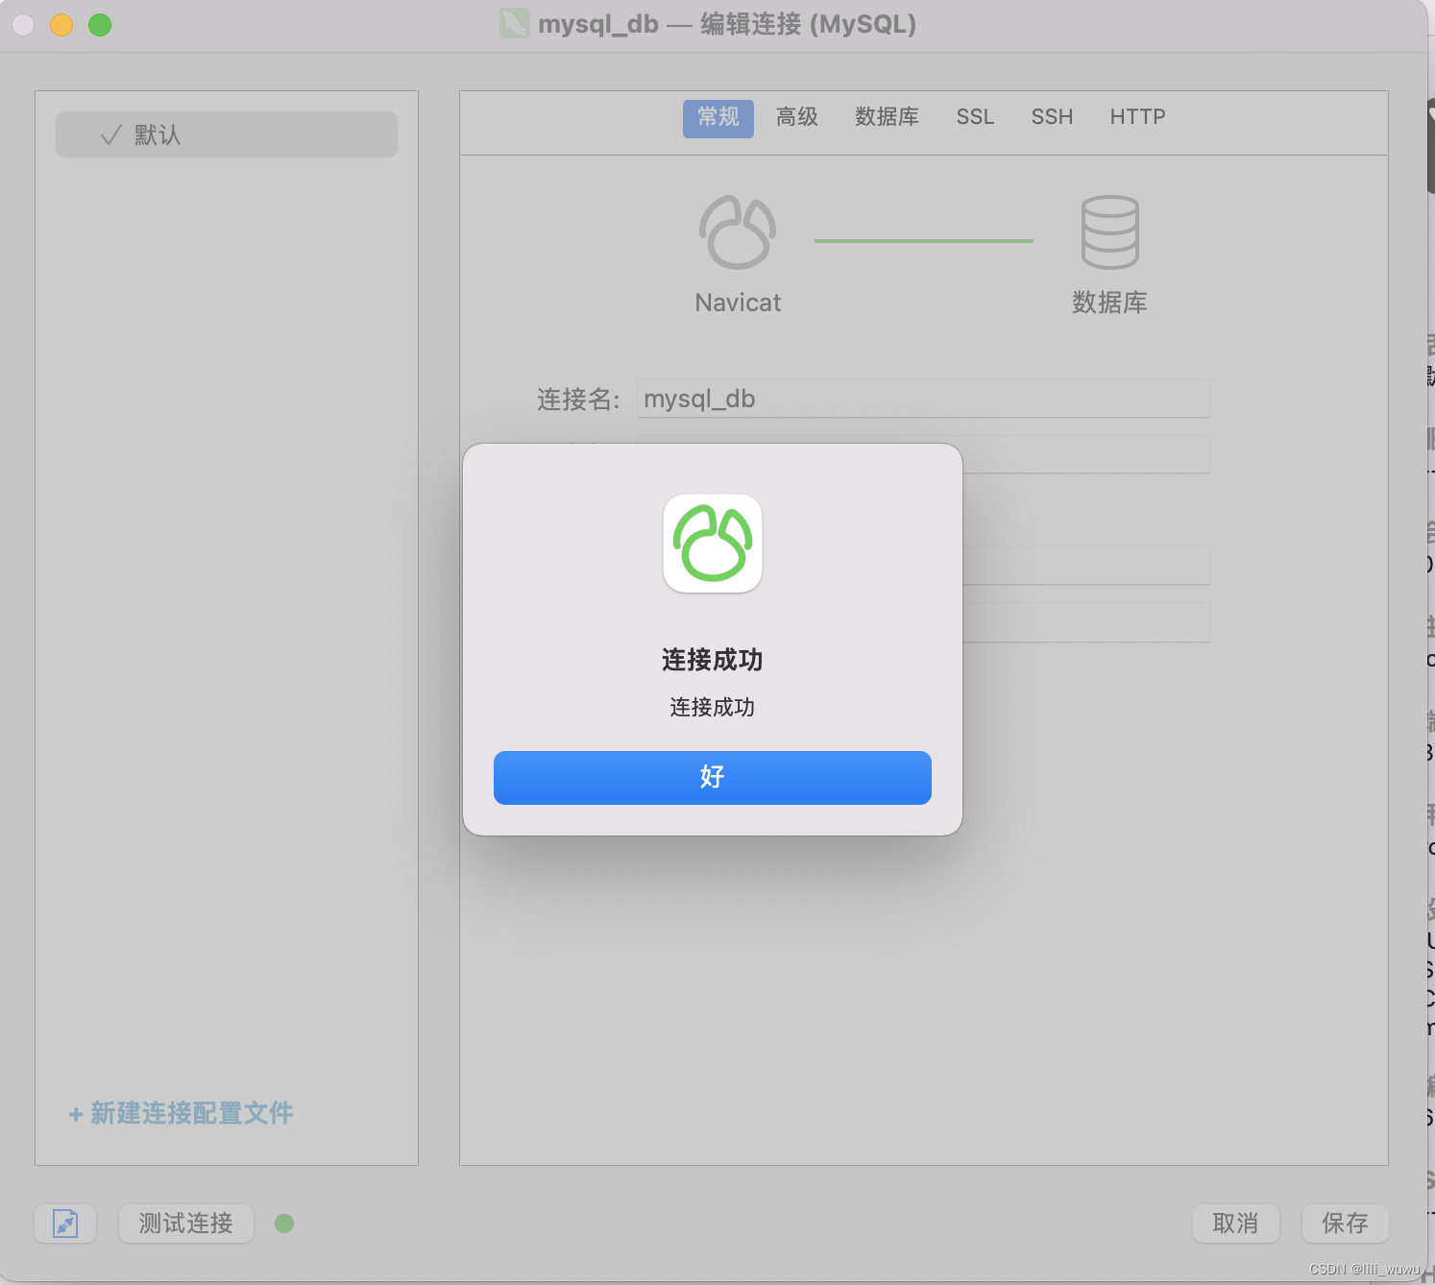
Task: Select the 常规 tab
Action: [x=717, y=118]
